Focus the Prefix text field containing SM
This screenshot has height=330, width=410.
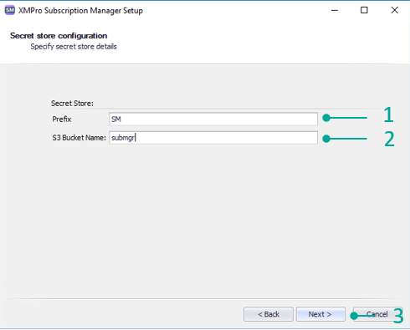pos(213,119)
